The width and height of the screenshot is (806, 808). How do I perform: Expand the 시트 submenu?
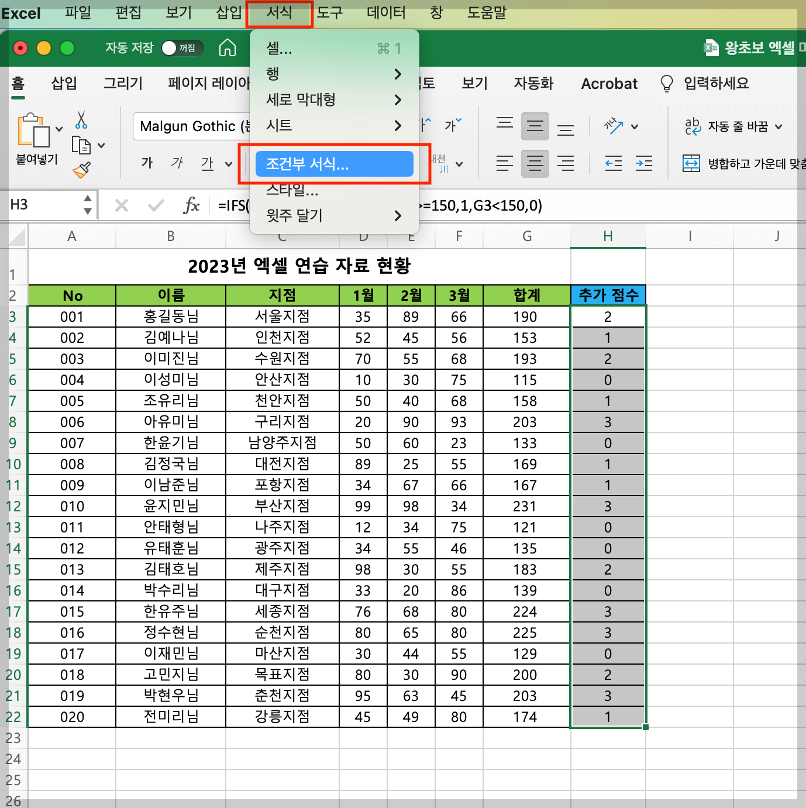pos(333,126)
